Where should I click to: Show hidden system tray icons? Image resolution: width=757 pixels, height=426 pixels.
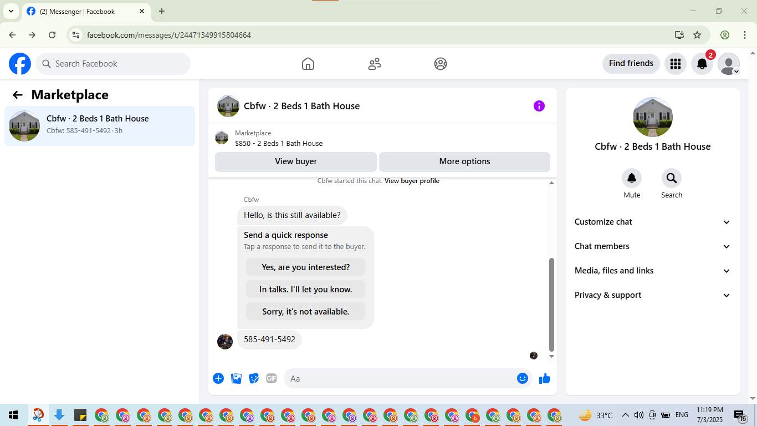(626, 415)
